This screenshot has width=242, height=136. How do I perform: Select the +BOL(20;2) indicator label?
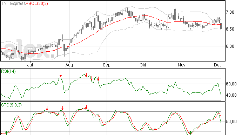click(x=37, y=4)
